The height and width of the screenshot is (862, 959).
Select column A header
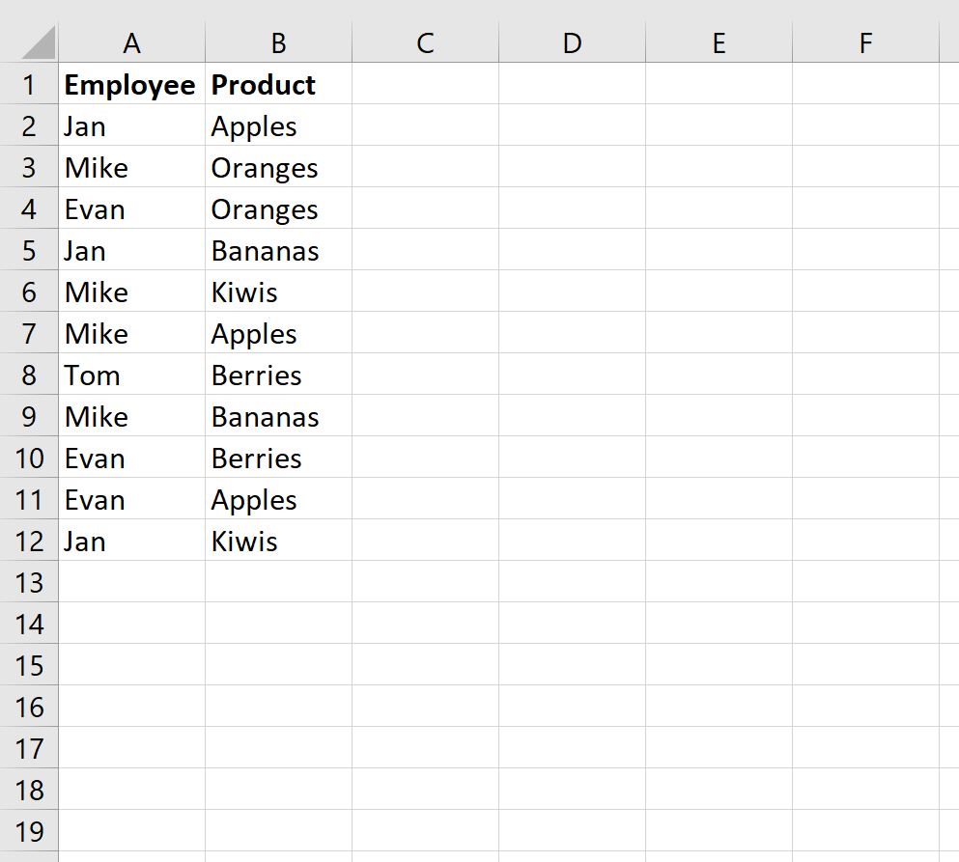pos(131,42)
